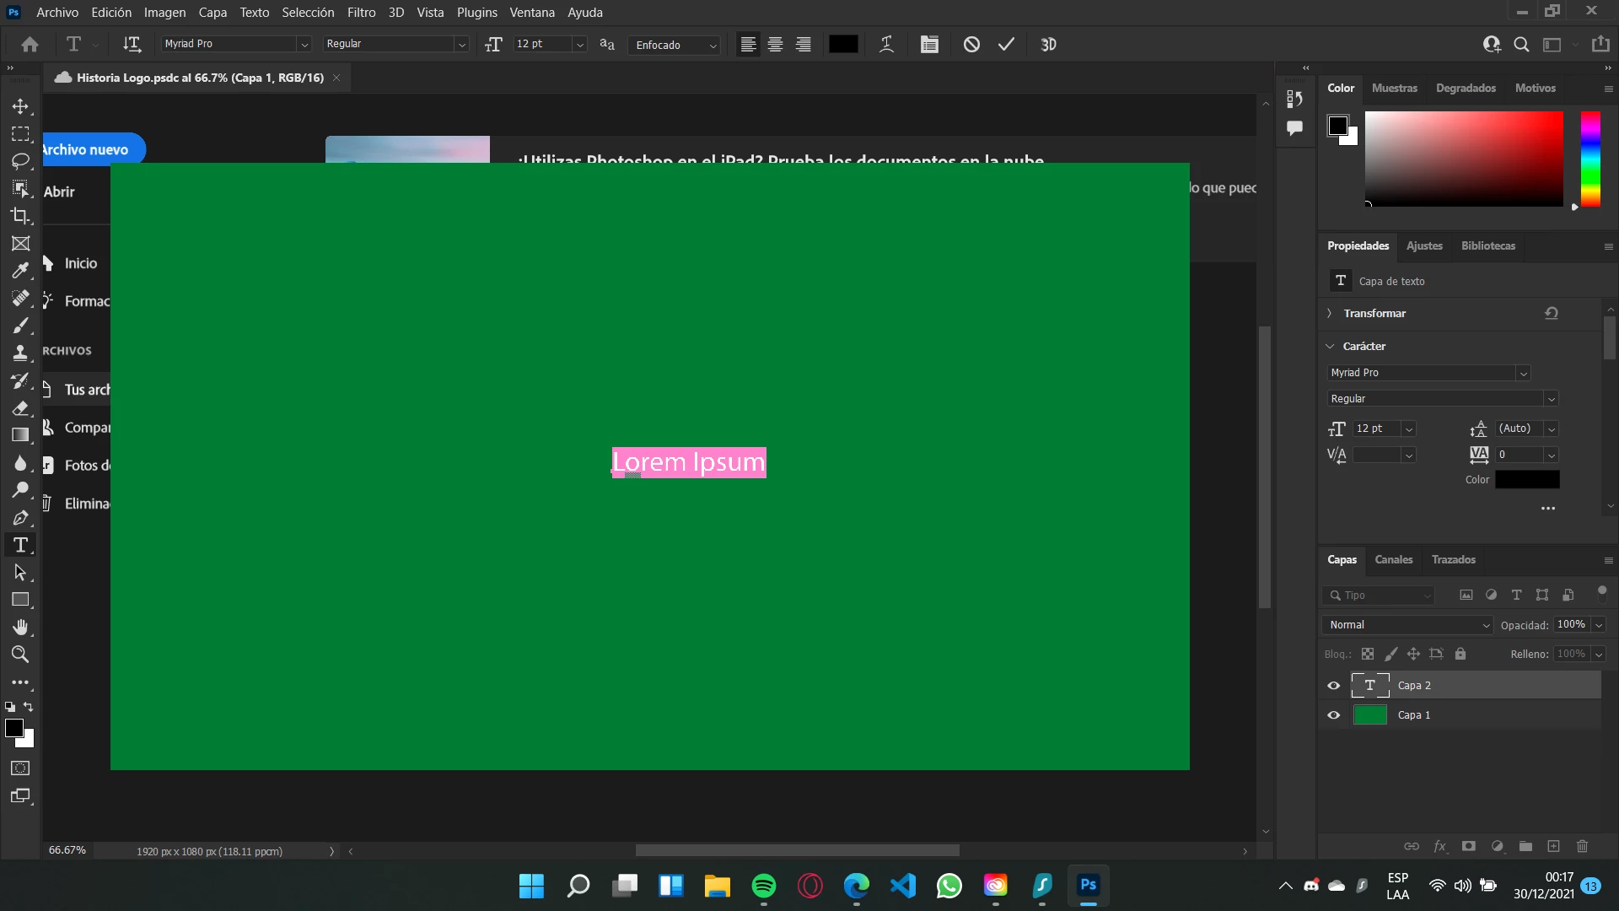1619x911 pixels.
Task: Open the Myriad Pro font dropdown in options bar
Action: point(304,45)
